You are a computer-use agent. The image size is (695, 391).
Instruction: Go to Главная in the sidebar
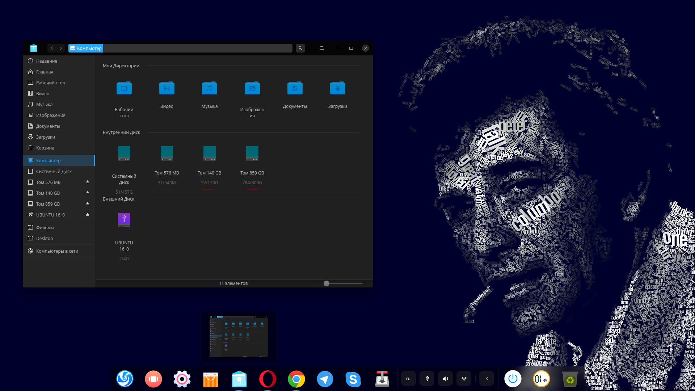(x=59, y=72)
